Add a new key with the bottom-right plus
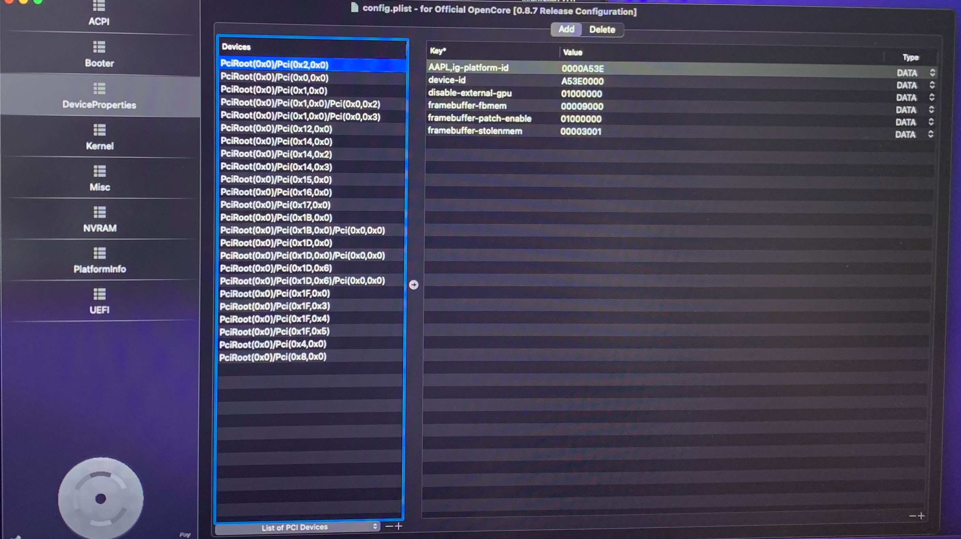961x539 pixels. click(x=921, y=516)
